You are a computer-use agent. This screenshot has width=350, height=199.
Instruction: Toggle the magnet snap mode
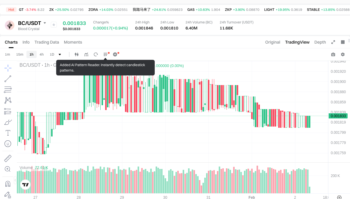click(8, 184)
